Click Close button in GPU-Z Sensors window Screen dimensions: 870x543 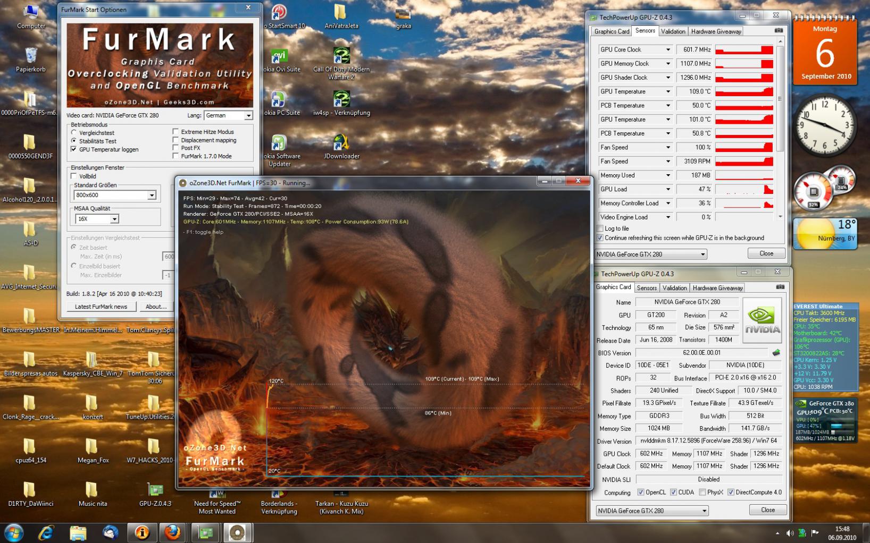point(766,253)
